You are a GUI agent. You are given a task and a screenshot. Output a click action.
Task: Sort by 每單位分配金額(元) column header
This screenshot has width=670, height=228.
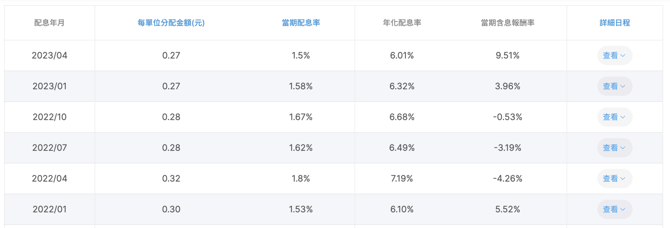171,23
